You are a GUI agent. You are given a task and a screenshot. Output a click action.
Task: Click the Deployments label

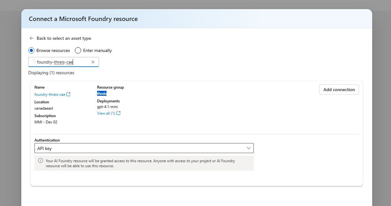click(x=108, y=101)
